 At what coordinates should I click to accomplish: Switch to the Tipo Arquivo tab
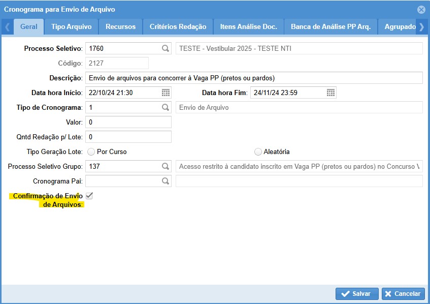click(71, 26)
